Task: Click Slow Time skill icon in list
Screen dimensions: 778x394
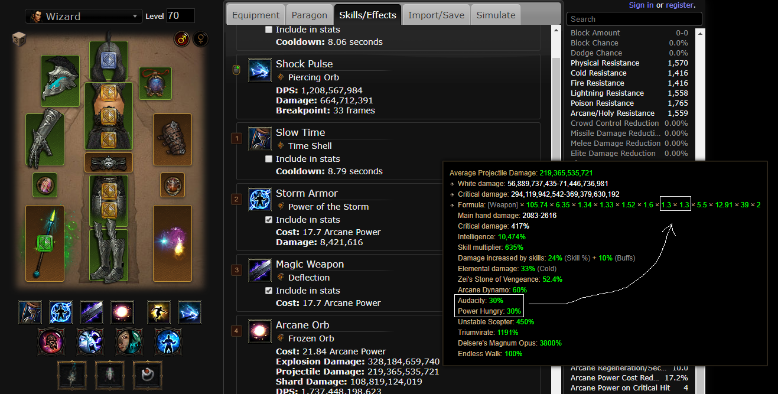Action: (x=260, y=139)
